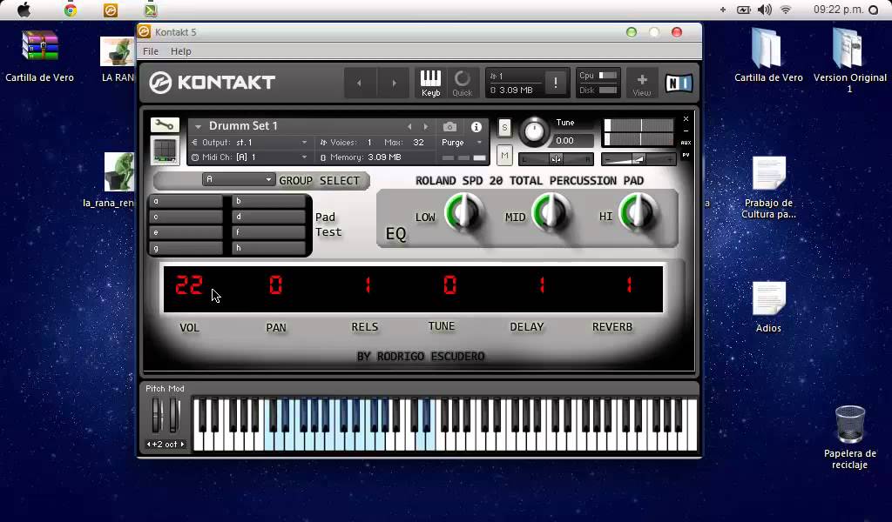Test pad b
The width and height of the screenshot is (892, 522).
click(269, 201)
